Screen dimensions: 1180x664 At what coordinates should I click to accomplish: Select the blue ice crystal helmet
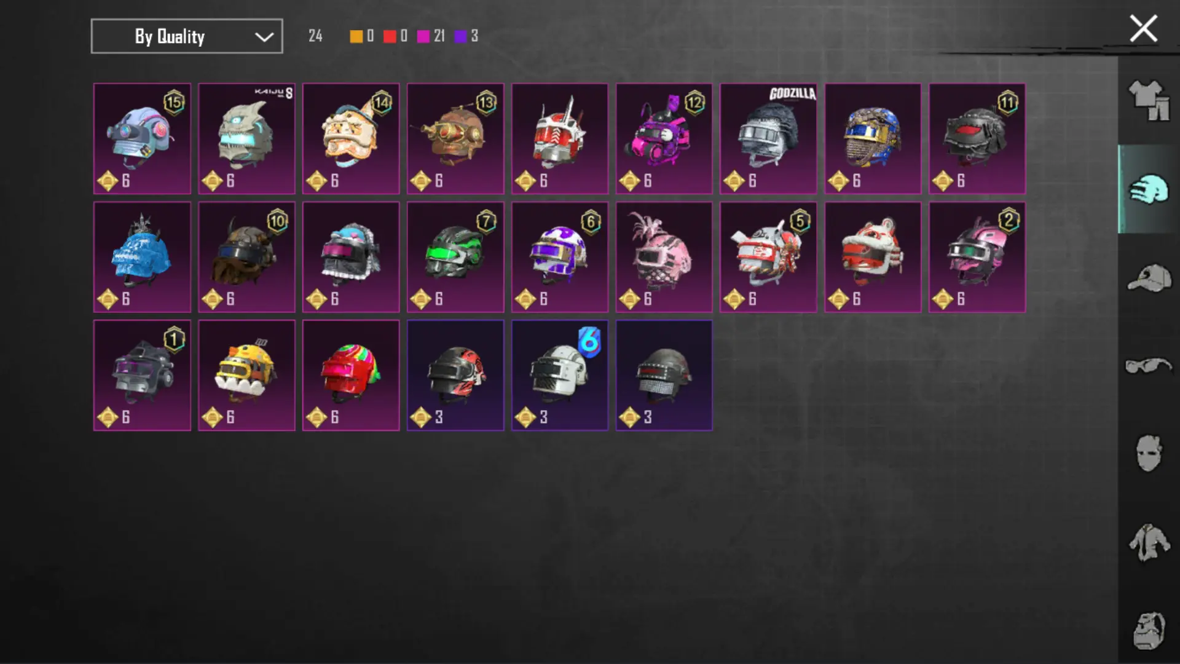[x=142, y=257]
